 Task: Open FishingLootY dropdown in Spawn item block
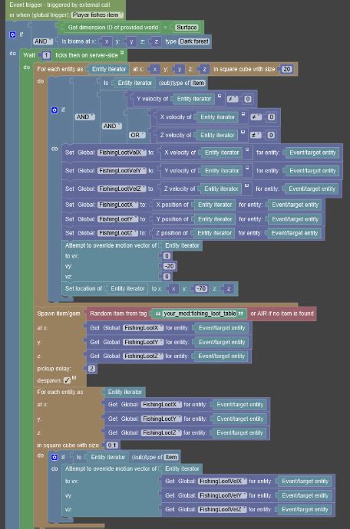pos(144,342)
